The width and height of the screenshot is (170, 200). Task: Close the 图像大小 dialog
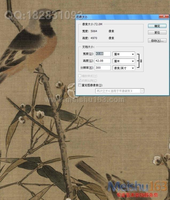tap(164, 16)
